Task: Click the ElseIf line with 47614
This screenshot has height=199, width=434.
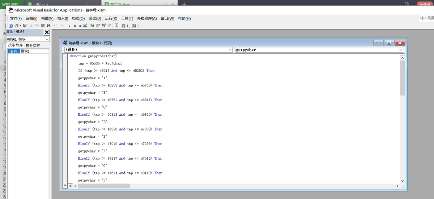Action: 120,173
